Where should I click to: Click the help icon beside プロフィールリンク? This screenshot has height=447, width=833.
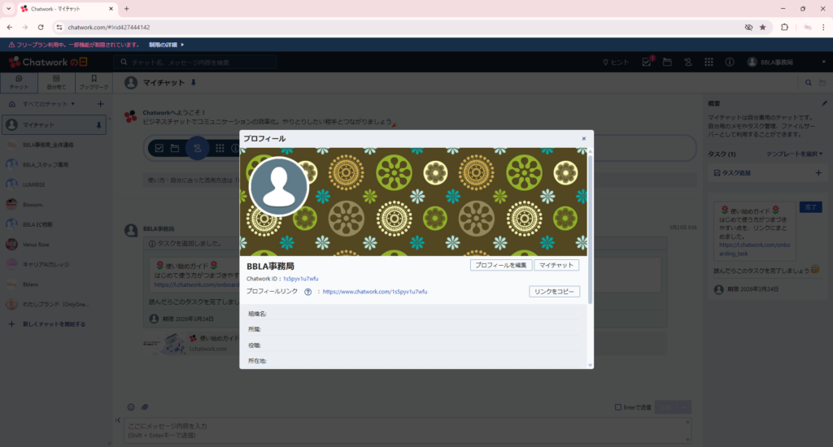coord(308,292)
